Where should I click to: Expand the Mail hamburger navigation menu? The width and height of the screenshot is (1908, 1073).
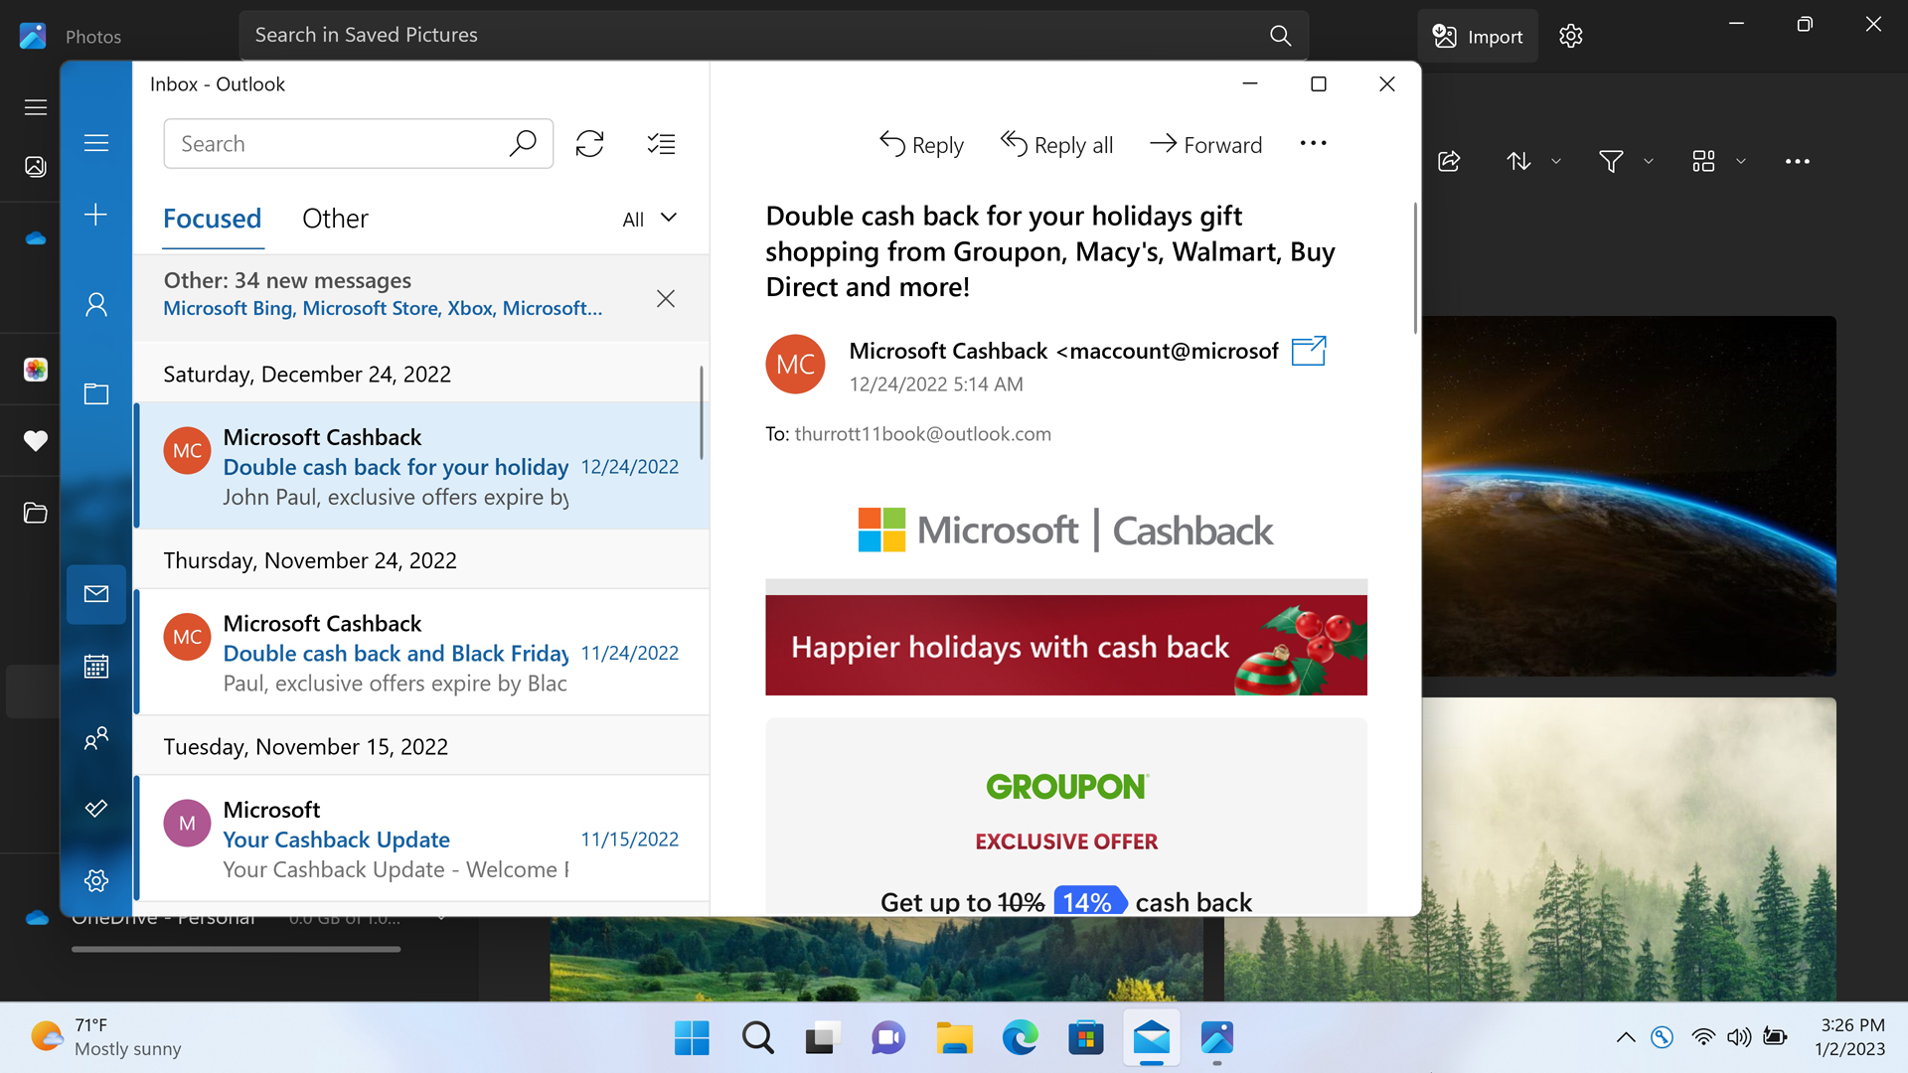coord(96,143)
